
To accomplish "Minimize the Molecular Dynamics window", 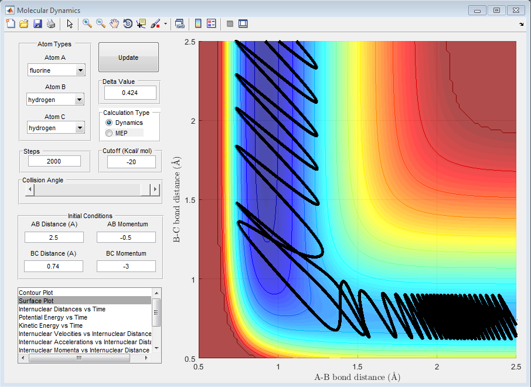I will [x=478, y=11].
